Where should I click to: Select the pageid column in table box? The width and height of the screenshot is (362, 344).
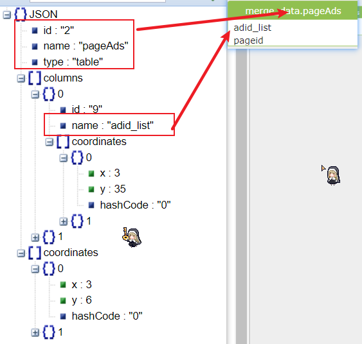point(248,41)
